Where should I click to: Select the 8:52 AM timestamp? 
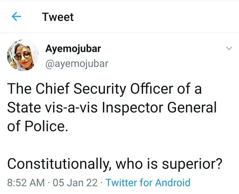tap(26, 182)
